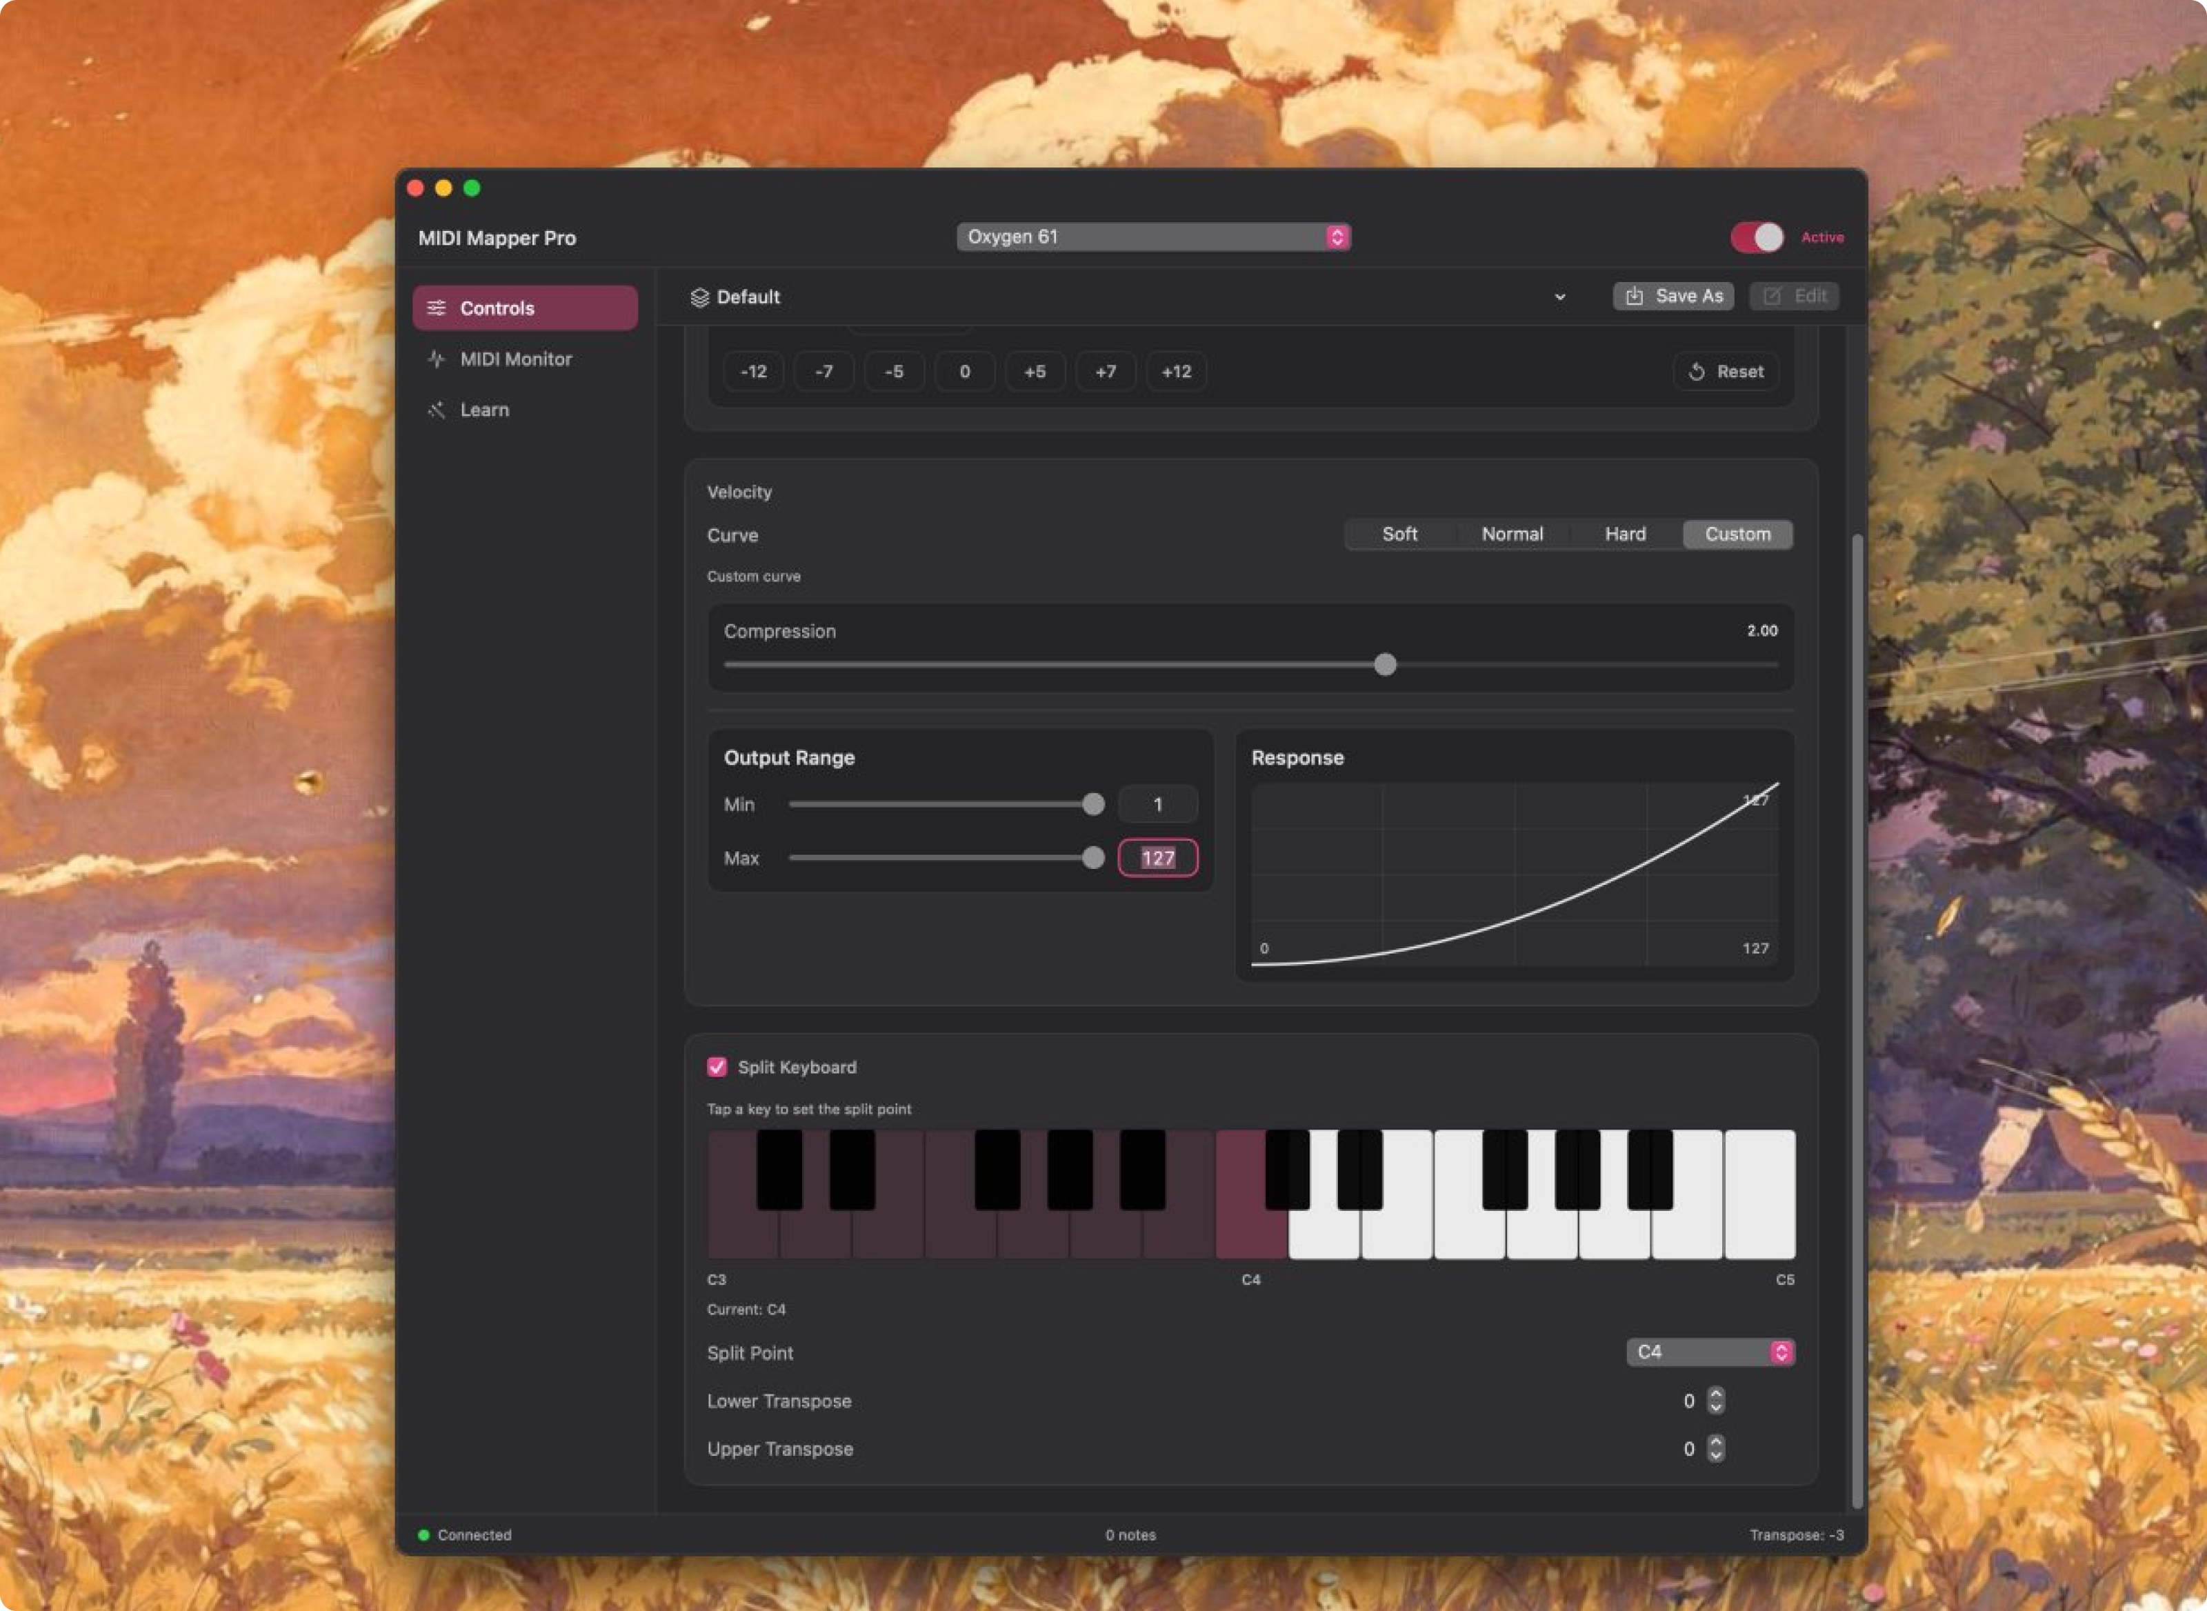
Task: Click the pencil icon on the Edit button
Action: tap(1773, 295)
